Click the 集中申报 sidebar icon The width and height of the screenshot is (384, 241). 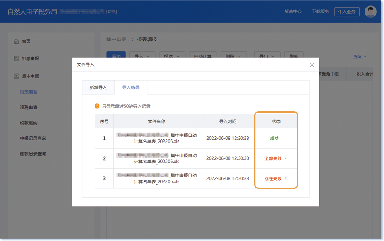tap(16, 76)
